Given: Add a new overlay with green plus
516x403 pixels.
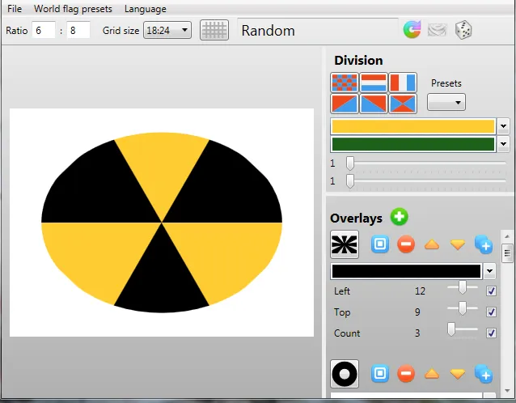Looking at the screenshot, I should click(400, 217).
